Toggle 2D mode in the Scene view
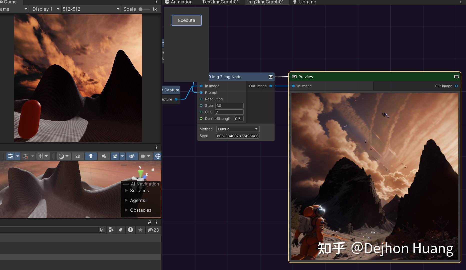This screenshot has height=270, width=466. (78, 156)
